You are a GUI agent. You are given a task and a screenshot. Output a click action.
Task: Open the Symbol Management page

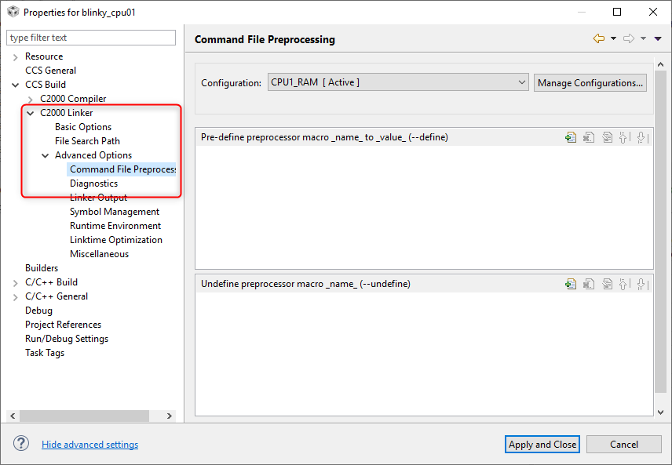(114, 212)
